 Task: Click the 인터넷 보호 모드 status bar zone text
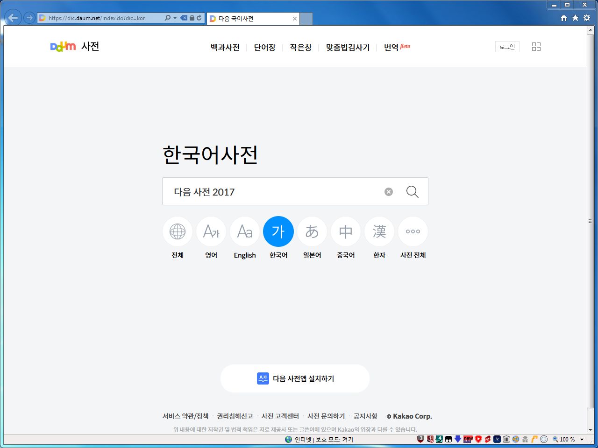click(324, 440)
